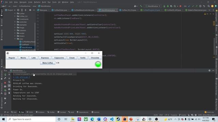Select LedPanel in project tree

point(24,44)
